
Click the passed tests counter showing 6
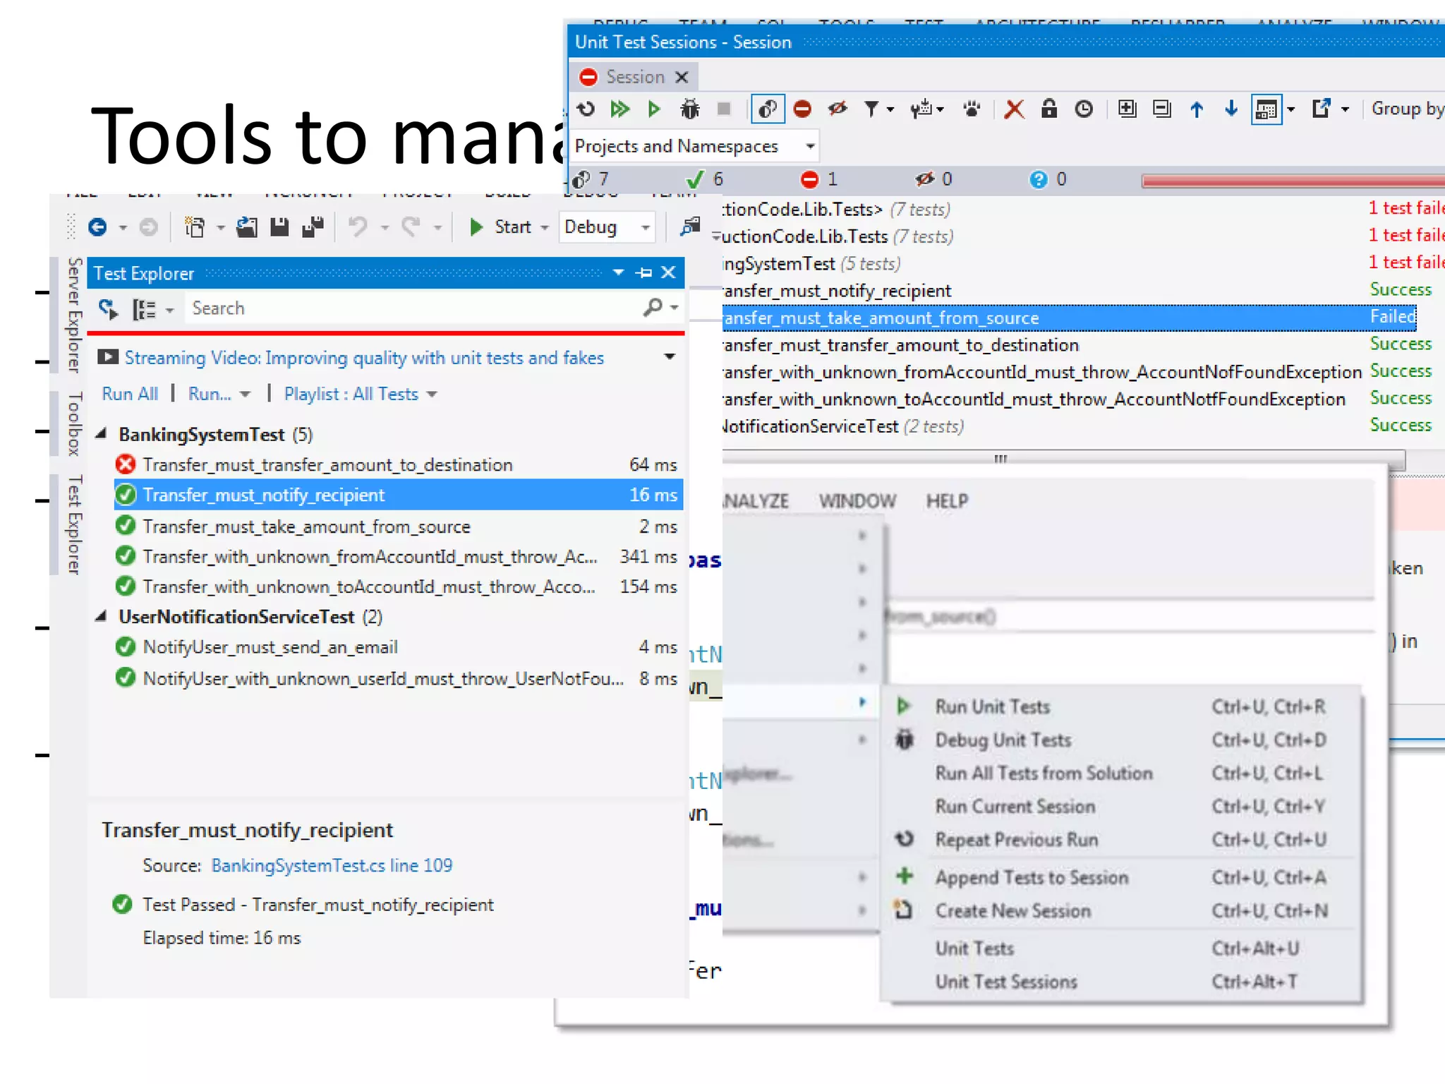point(706,179)
